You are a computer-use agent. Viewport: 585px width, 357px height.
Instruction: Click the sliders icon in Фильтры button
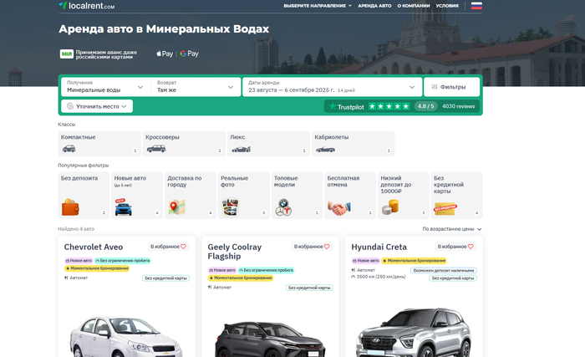[x=435, y=87]
